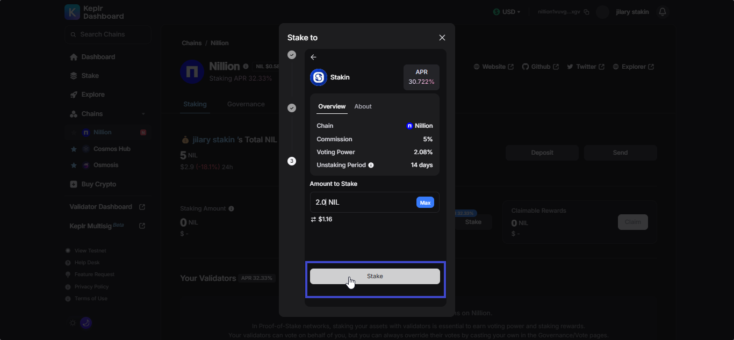The width and height of the screenshot is (734, 340).
Task: Click the Stake button on the background page
Action: pos(473,222)
